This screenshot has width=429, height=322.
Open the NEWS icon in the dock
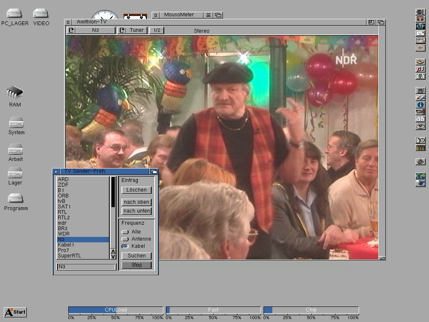click(x=420, y=41)
